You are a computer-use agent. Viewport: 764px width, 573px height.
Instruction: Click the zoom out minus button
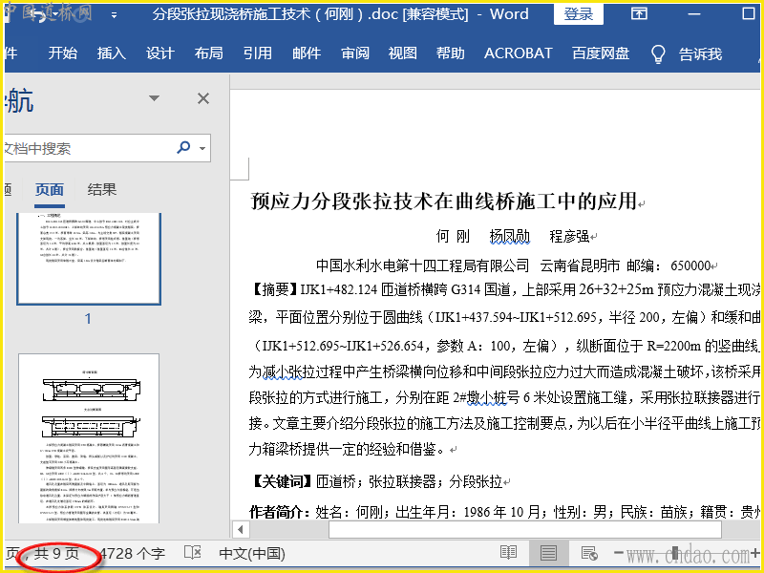[619, 553]
